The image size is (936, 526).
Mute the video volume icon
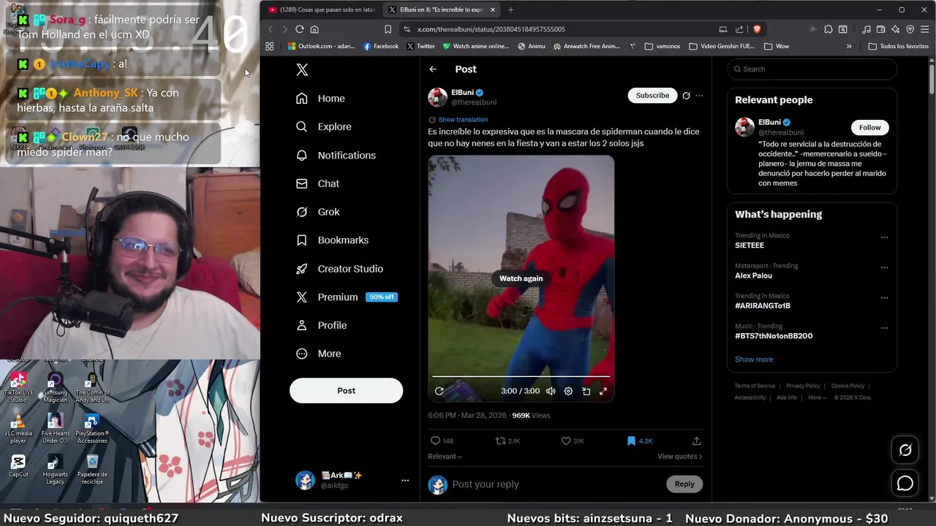coord(551,392)
